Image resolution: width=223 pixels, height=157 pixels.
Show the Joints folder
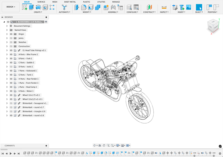coord(11,38)
